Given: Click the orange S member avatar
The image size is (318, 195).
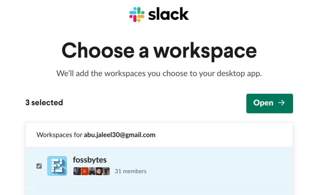Looking at the screenshot, I should [84, 171].
